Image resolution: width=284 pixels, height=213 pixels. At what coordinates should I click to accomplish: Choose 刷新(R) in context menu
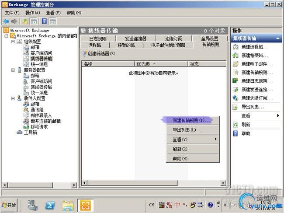(x=193, y=149)
